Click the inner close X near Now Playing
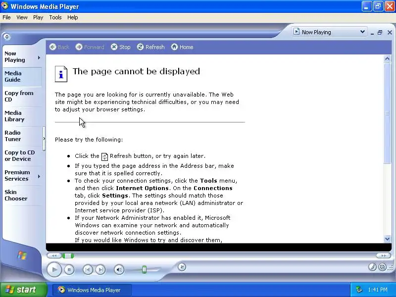This screenshot has width=396, height=297. pyautogui.click(x=390, y=32)
